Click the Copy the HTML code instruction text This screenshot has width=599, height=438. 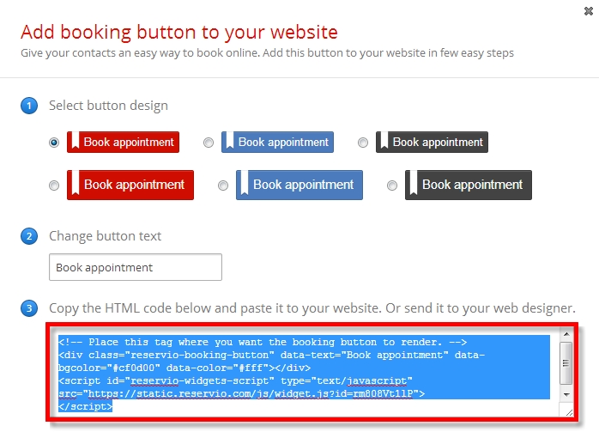tap(312, 308)
